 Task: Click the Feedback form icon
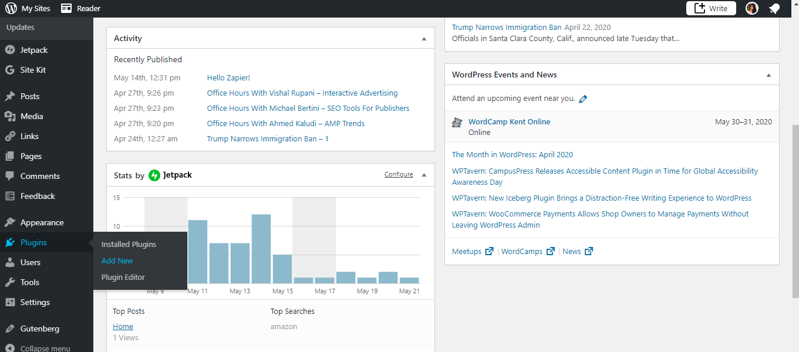tap(10, 196)
